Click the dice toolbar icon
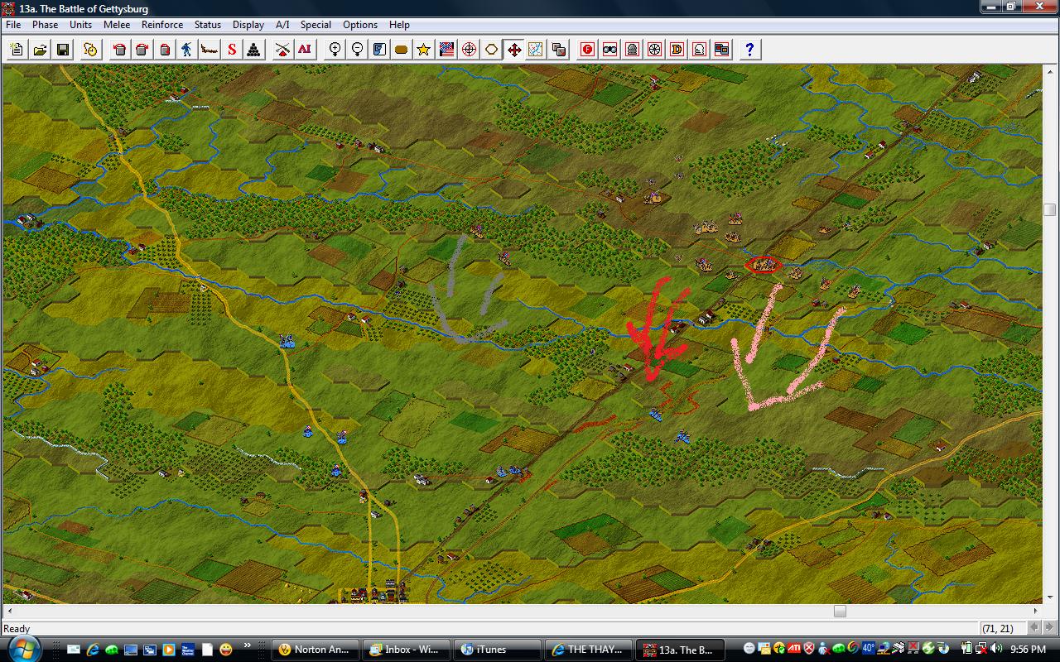Image resolution: width=1060 pixels, height=662 pixels. [559, 50]
